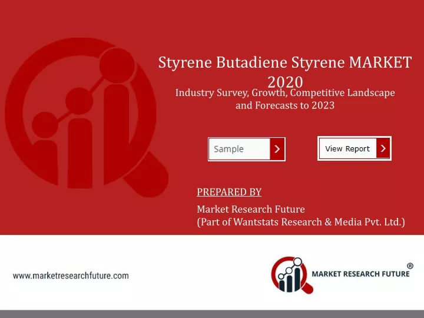424x318 pixels.
Task: Click the PREPARED BY underlined heading
Action: point(229,192)
